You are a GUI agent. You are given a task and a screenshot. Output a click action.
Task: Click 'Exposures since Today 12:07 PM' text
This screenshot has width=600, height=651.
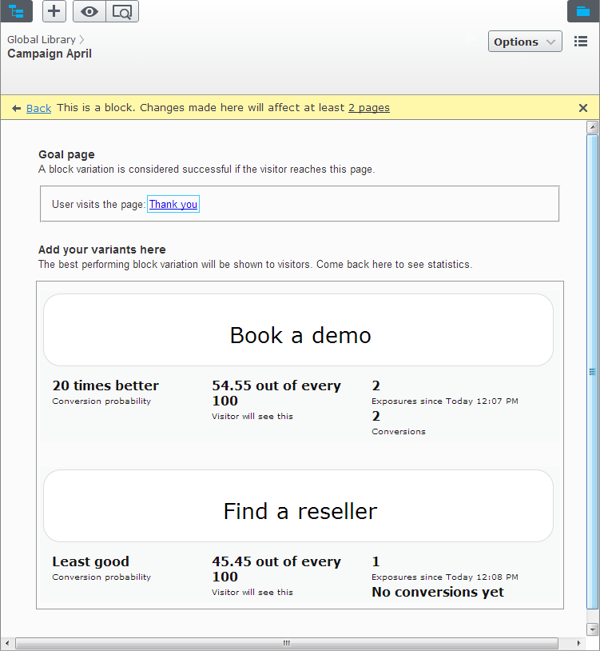click(x=445, y=401)
